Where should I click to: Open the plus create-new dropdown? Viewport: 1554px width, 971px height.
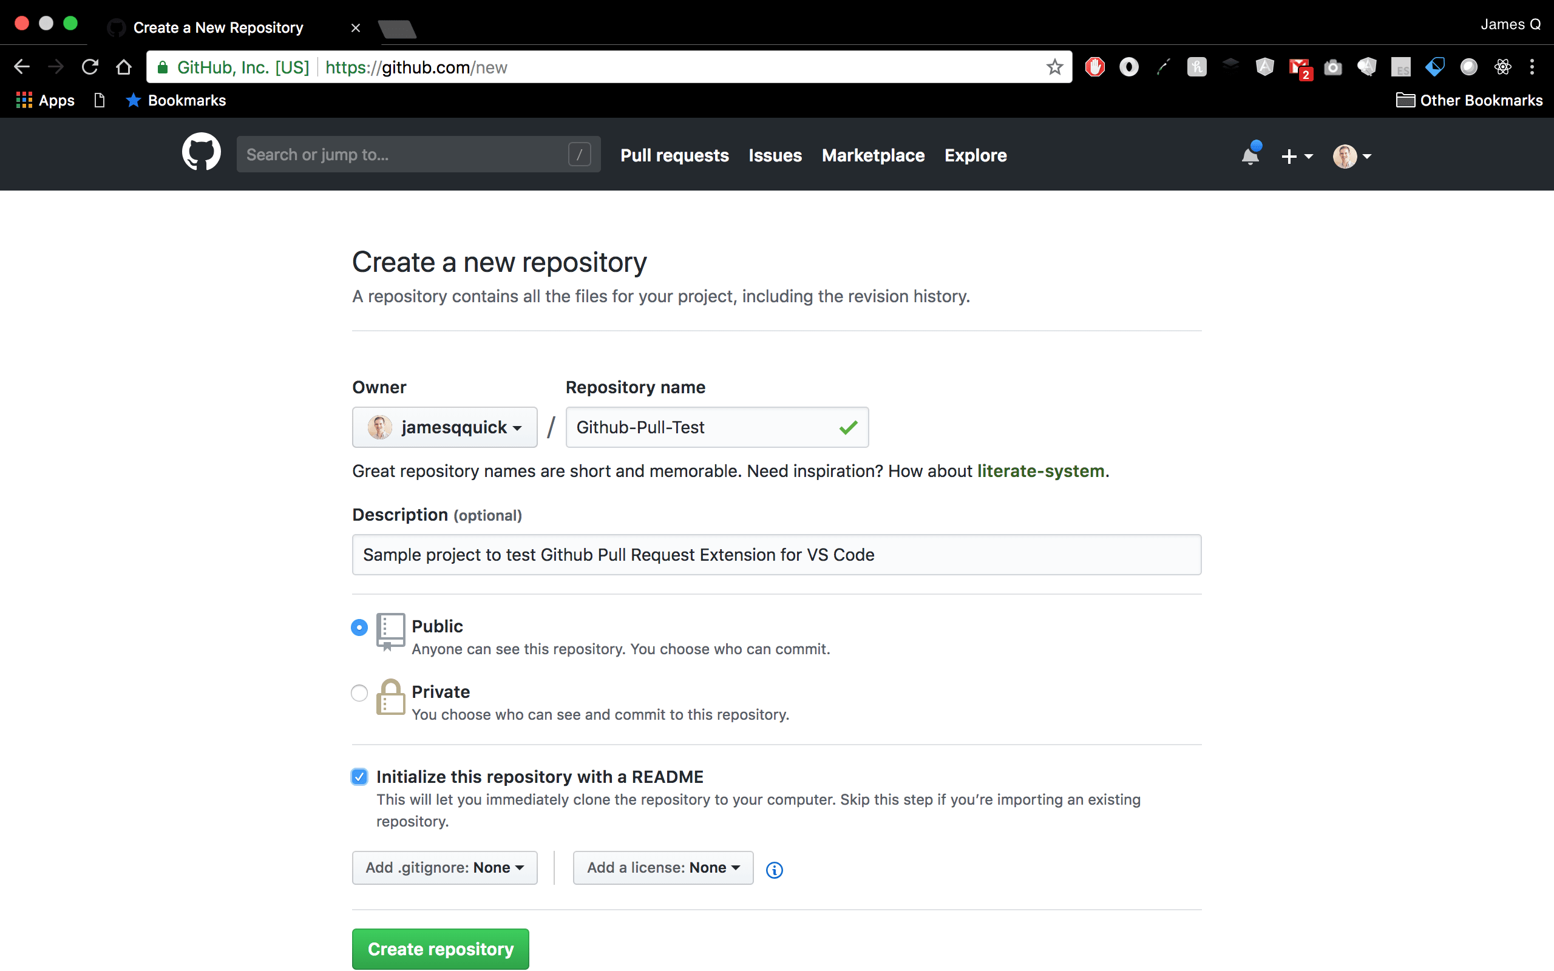point(1297,156)
